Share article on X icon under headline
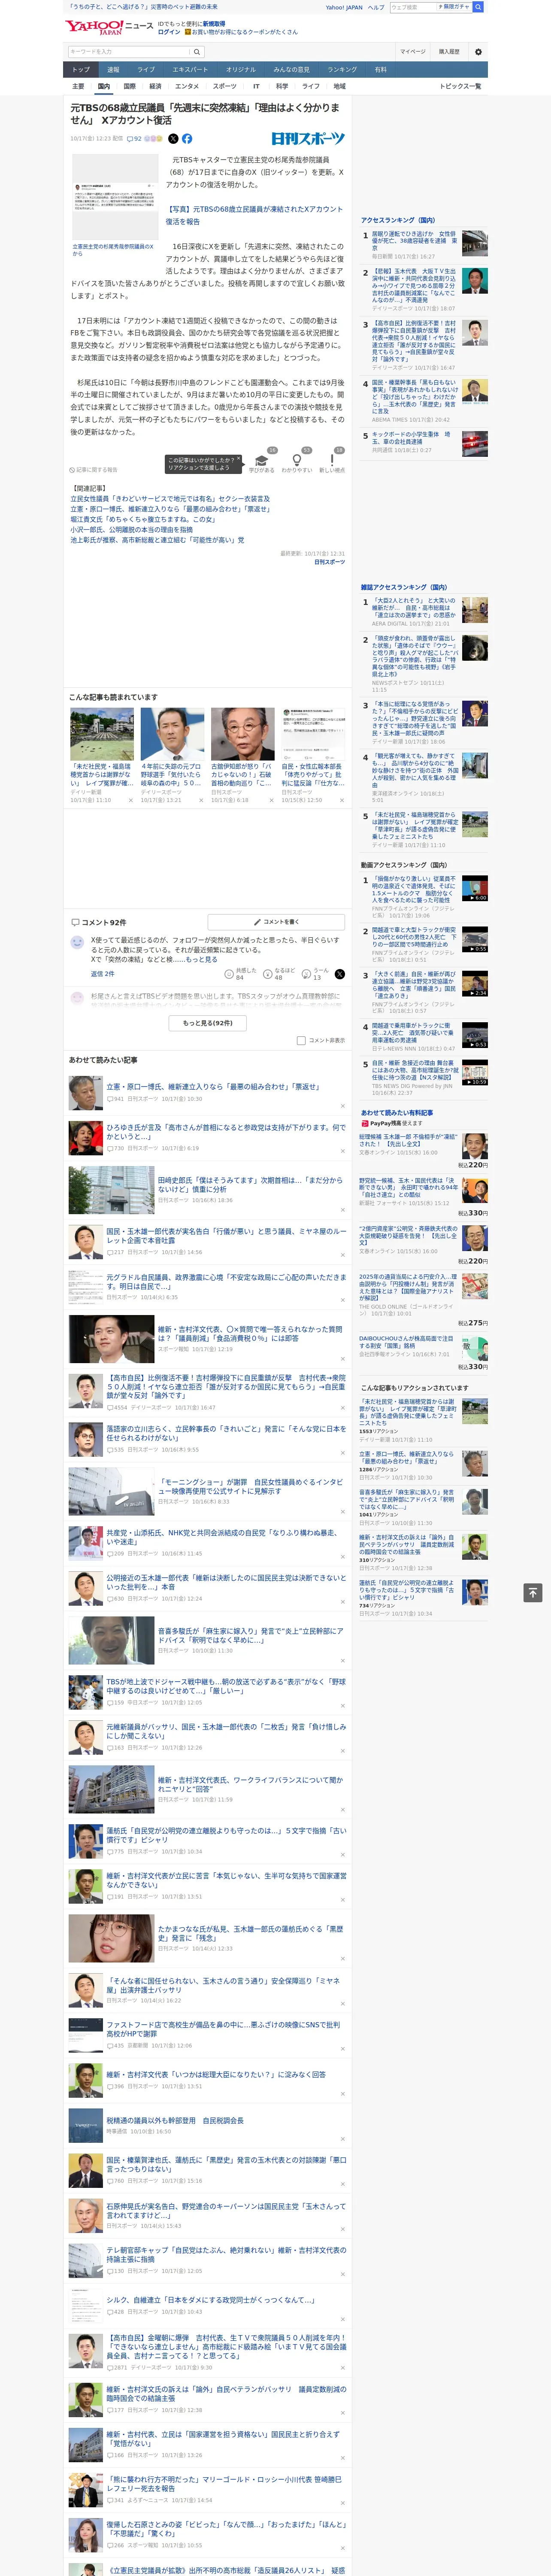 (173, 139)
